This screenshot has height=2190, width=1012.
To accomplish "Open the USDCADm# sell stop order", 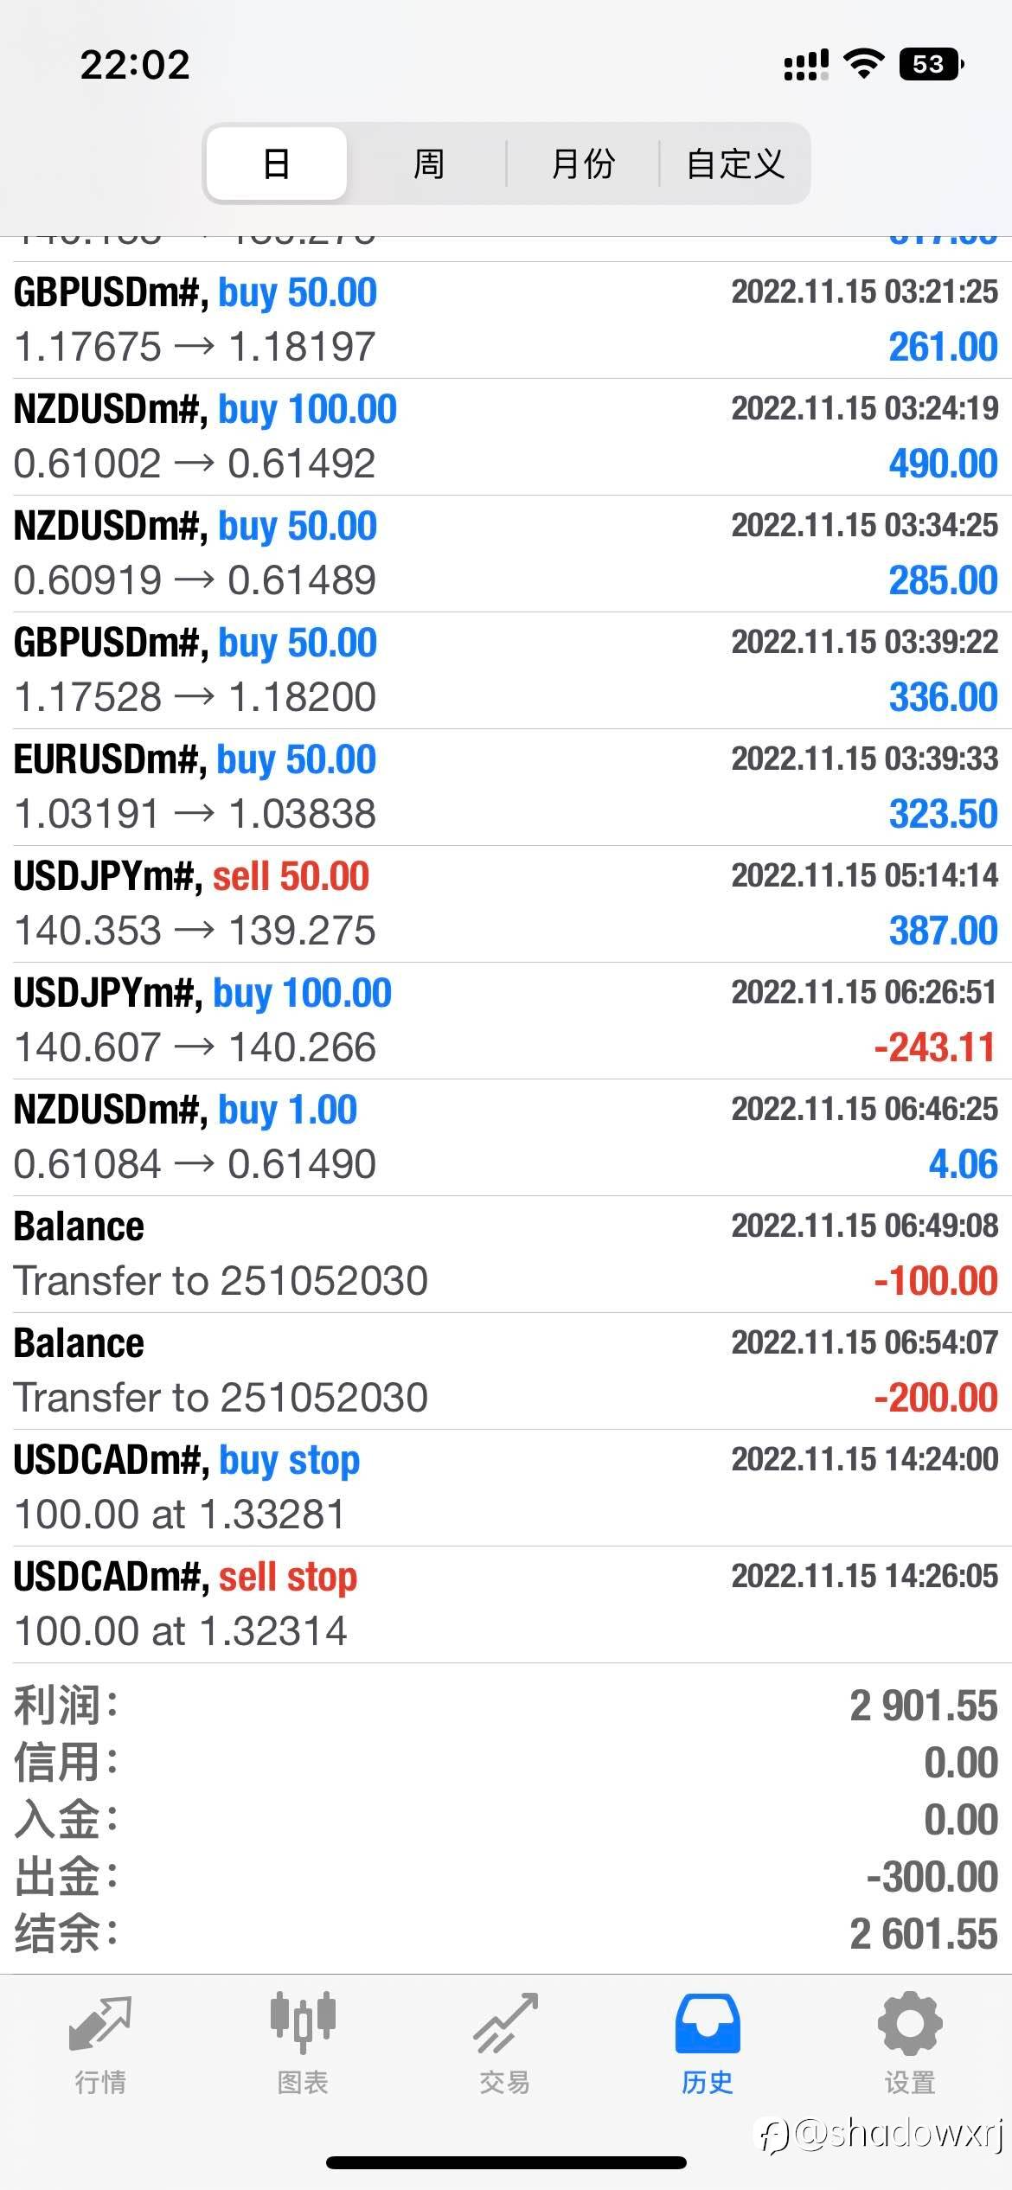I will pos(506,1604).
